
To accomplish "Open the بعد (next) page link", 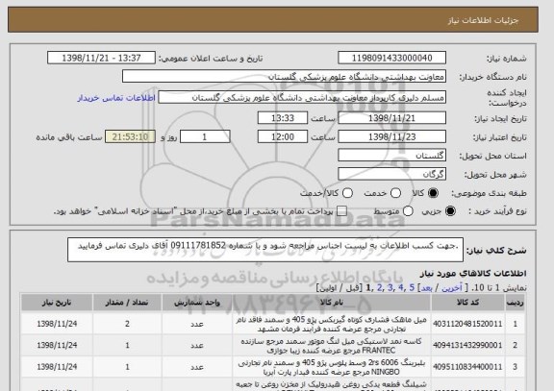I will point(426,287).
